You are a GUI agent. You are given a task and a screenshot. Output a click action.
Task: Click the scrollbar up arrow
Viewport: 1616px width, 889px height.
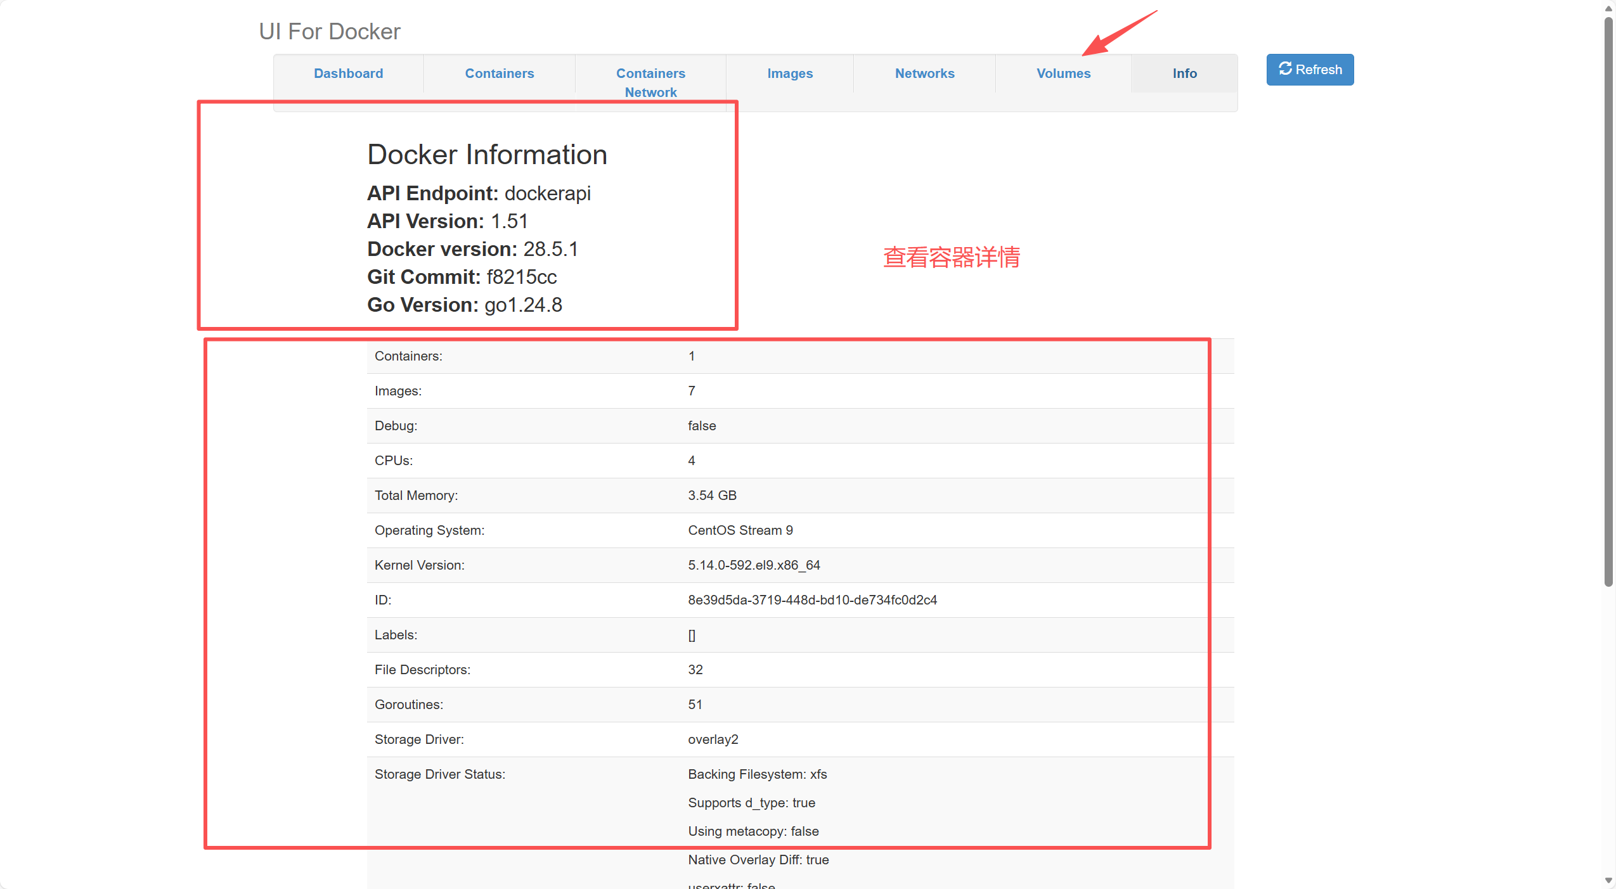tap(1608, 8)
